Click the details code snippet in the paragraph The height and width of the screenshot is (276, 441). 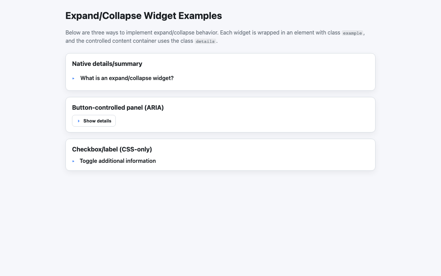205,41
